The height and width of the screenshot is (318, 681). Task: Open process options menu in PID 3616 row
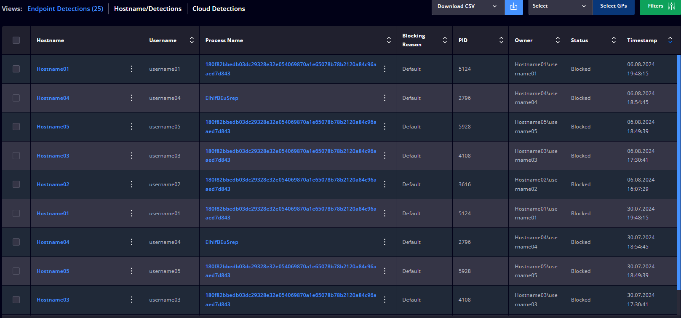tap(385, 184)
